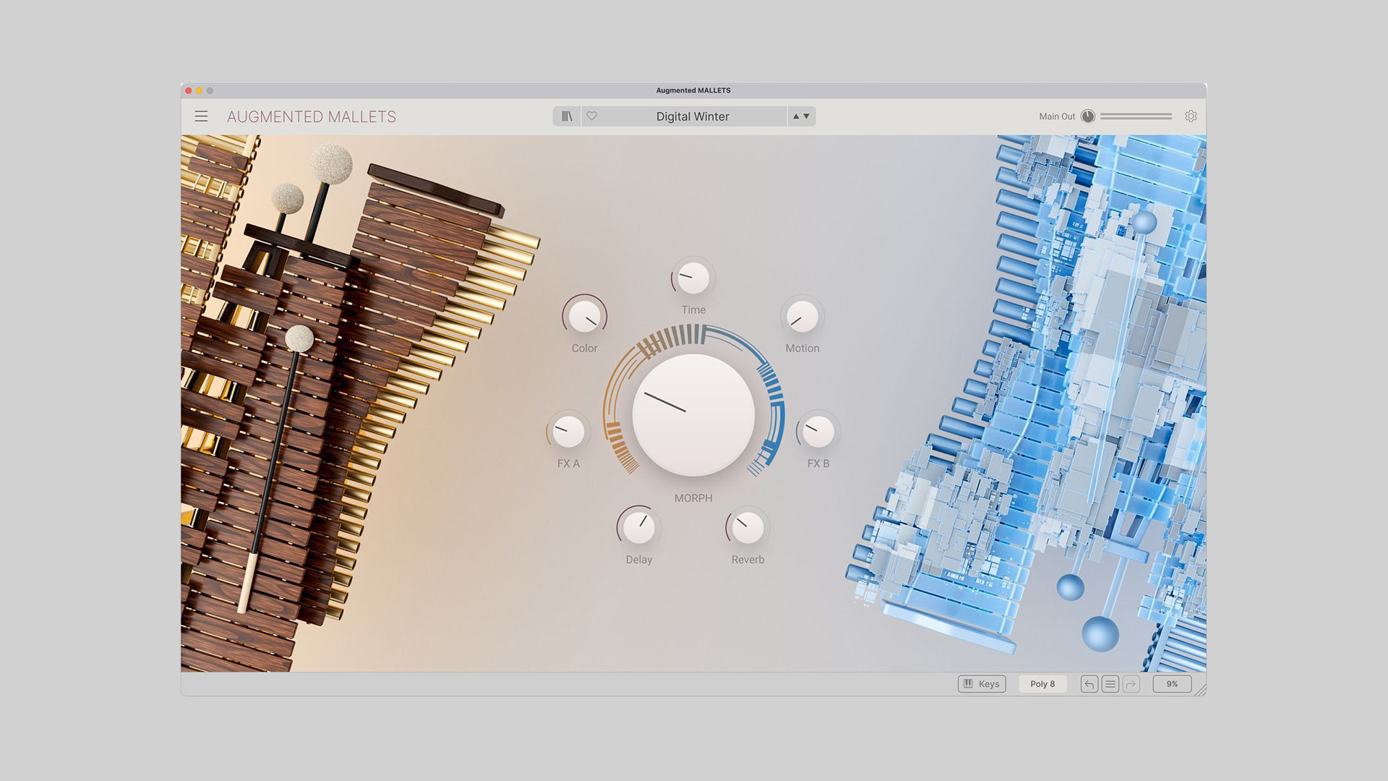Screen dimensions: 1388x781
Task: Open the Poly 8 polyphony selector
Action: pos(1042,684)
